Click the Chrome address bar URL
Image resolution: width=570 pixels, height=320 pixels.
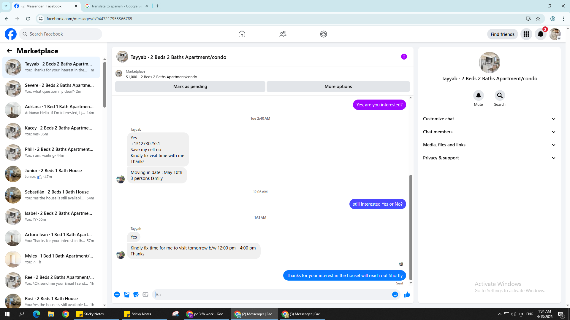(89, 19)
